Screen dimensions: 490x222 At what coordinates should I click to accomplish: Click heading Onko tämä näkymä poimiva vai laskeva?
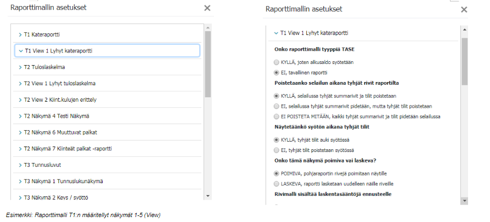click(x=325, y=160)
